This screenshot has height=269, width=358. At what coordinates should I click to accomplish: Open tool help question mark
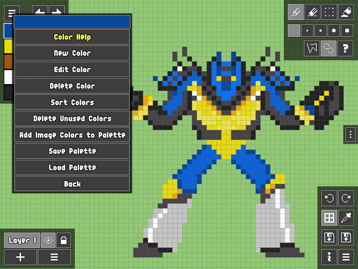345,48
